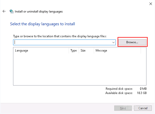Click the globe wizard icon in title
Image resolution: width=155 pixels, height=114 pixels.
pos(12,11)
